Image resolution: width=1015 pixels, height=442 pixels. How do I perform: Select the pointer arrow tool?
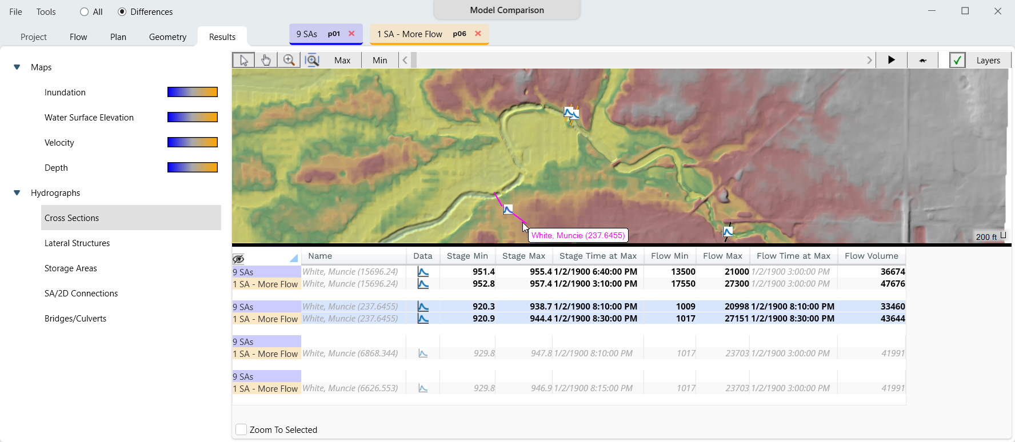pyautogui.click(x=244, y=60)
